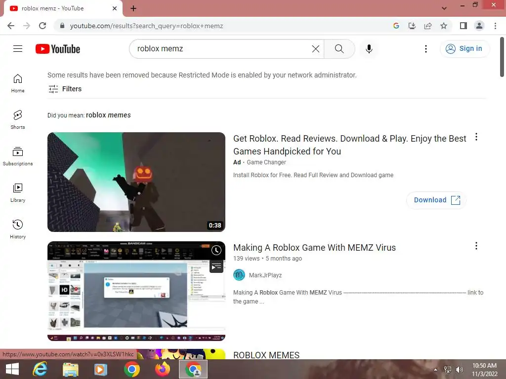Bookmark this page with the star icon
The width and height of the screenshot is (506, 379).
[444, 26]
